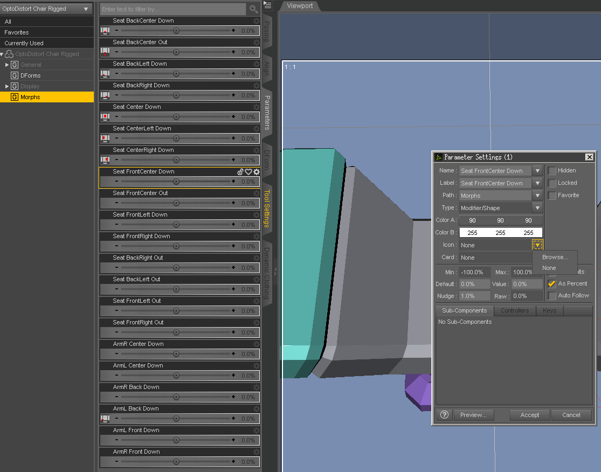This screenshot has height=472, width=601.
Task: Click the plus button on ArmR Center Down
Action: click(x=233, y=353)
